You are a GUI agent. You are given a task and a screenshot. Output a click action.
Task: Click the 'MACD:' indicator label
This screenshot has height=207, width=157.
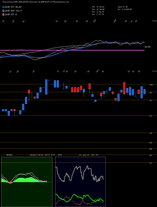pos(9,155)
